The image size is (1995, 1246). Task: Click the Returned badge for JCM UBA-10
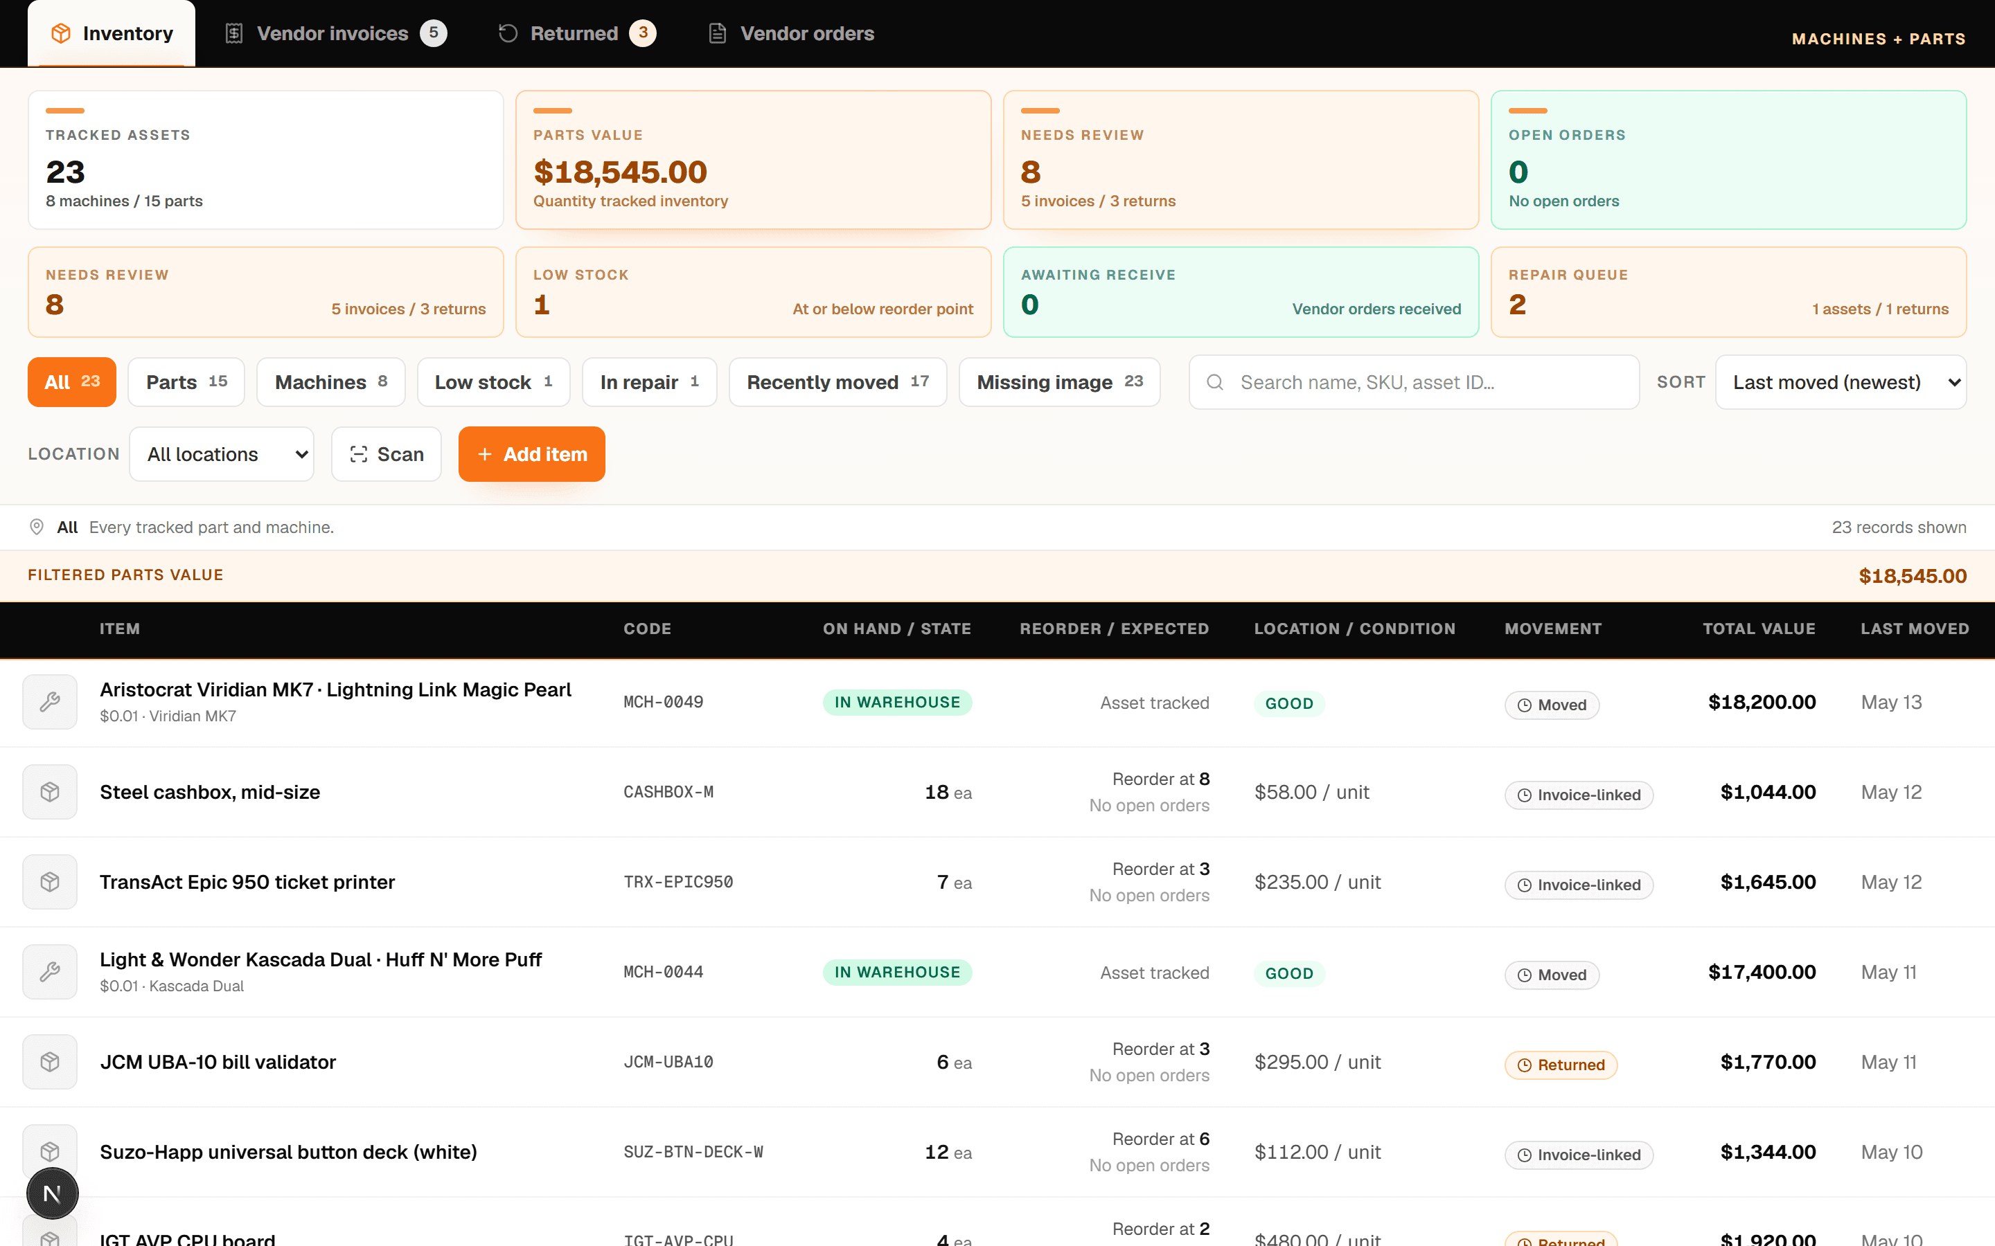click(1561, 1065)
